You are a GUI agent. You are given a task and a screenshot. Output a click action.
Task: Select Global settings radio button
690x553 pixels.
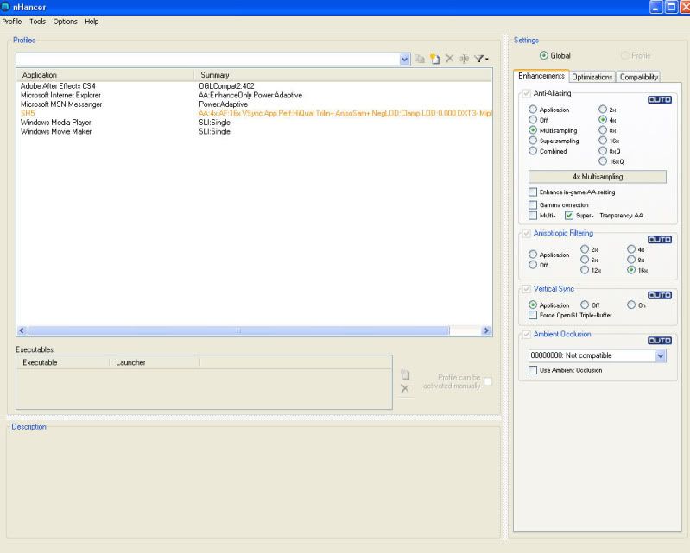click(544, 55)
